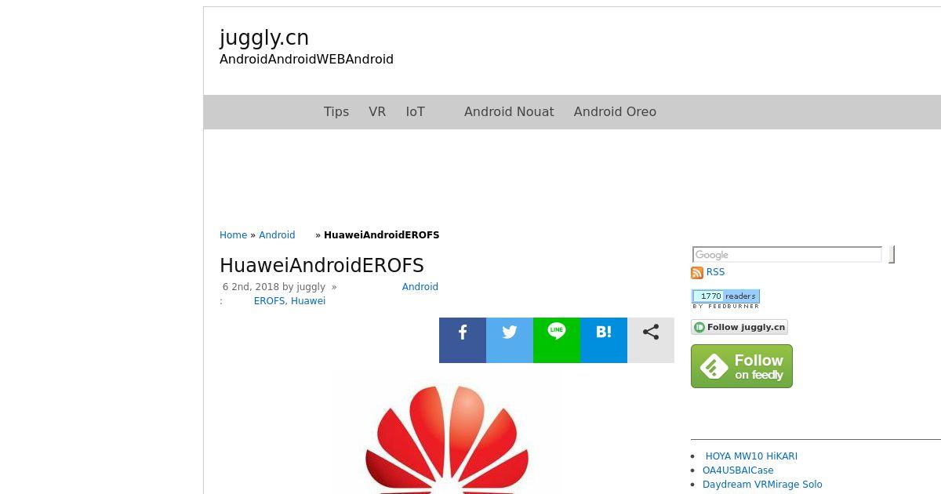
Task: Focus the Google search input field
Action: (x=787, y=255)
